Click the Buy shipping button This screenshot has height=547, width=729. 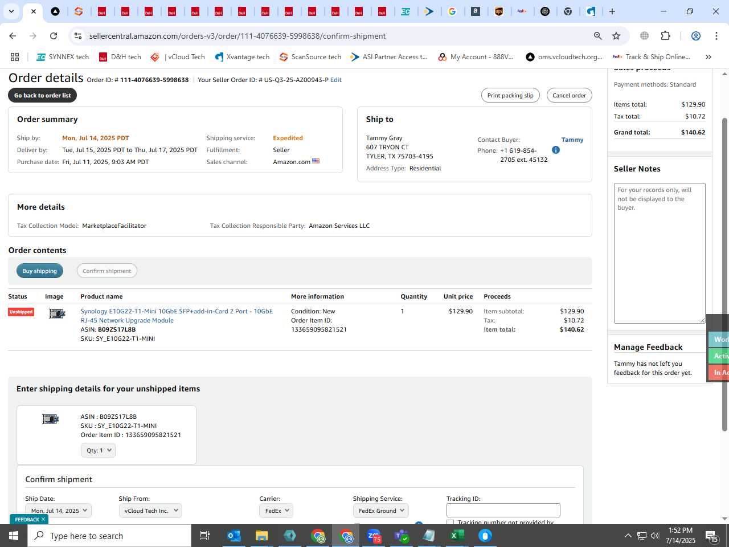[x=40, y=271]
